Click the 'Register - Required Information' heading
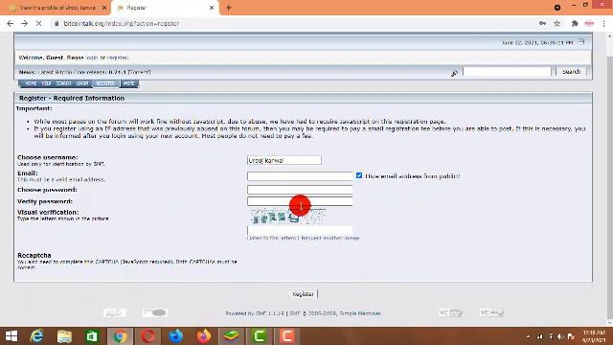This screenshot has height=345, width=613. [72, 98]
